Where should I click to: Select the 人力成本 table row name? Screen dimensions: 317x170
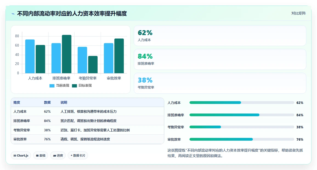point(20,112)
